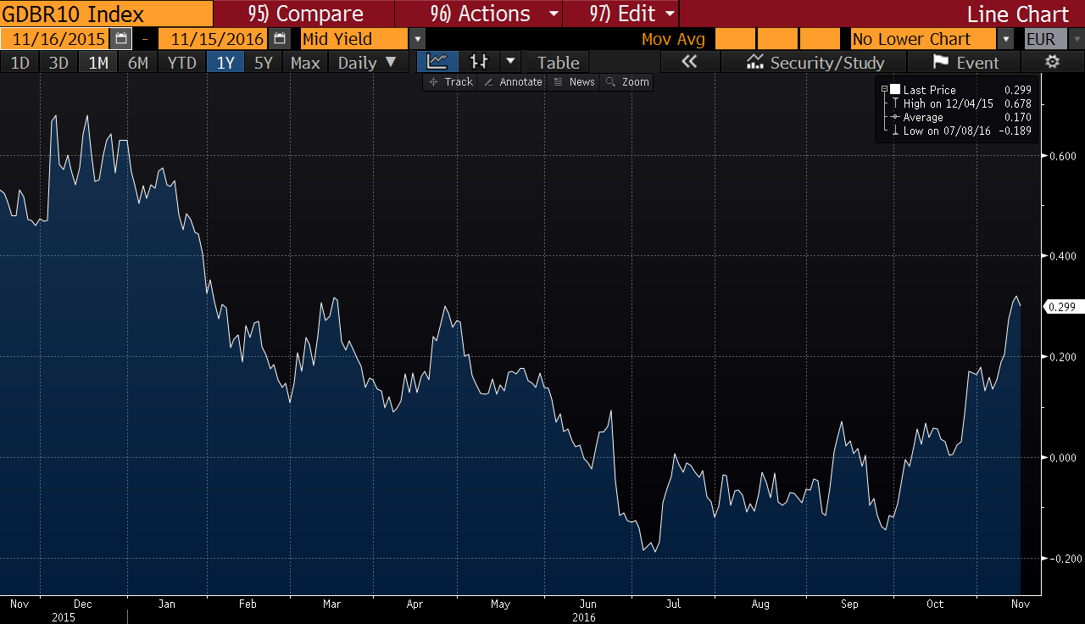Click the second Mov Avg input box
The height and width of the screenshot is (624, 1085).
[x=776, y=39]
